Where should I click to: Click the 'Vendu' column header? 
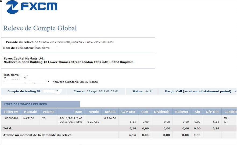click(94, 112)
